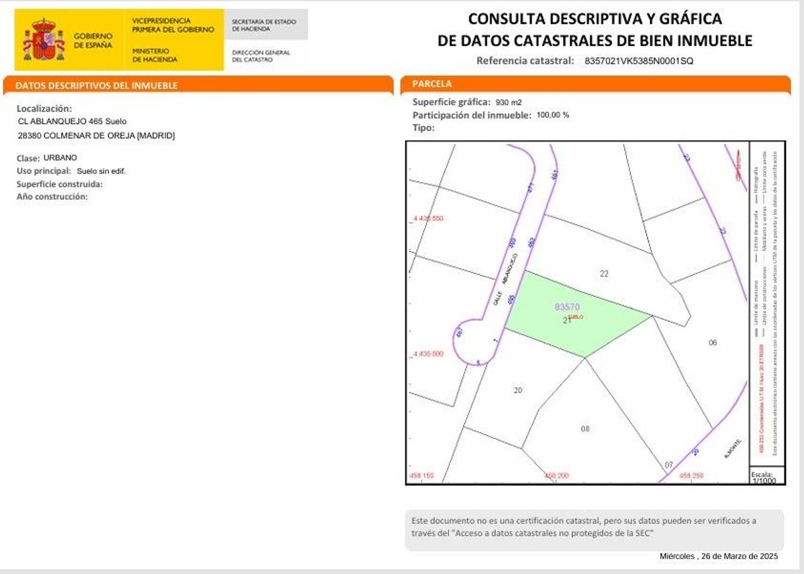Click the coordinate label 458.200 on the map
The image size is (804, 574).
[x=557, y=476]
